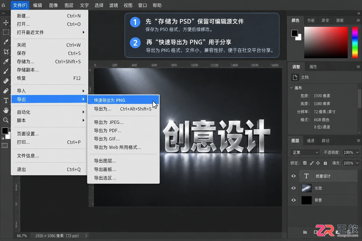Image resolution: width=362 pixels, height=241 pixels.
Task: Open the Color panel menu icon
Action: (x=358, y=20)
